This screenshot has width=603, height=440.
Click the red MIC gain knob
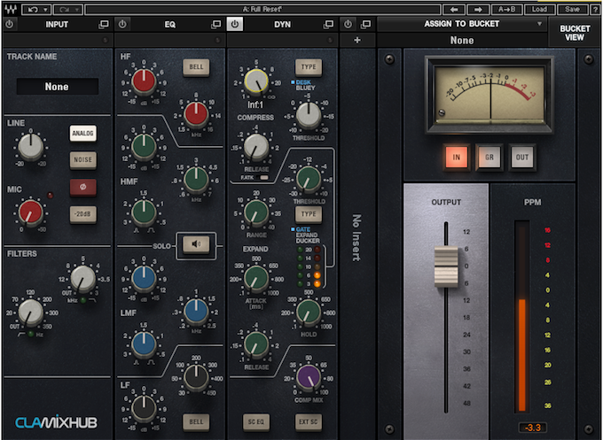(x=31, y=212)
